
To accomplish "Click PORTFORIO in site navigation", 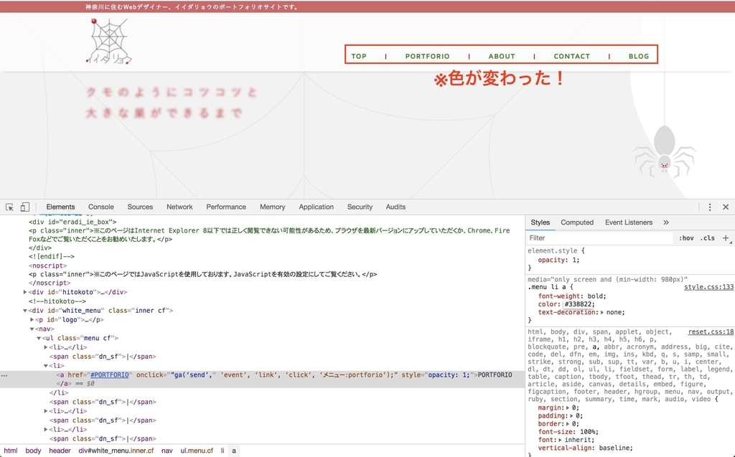I will click(428, 56).
